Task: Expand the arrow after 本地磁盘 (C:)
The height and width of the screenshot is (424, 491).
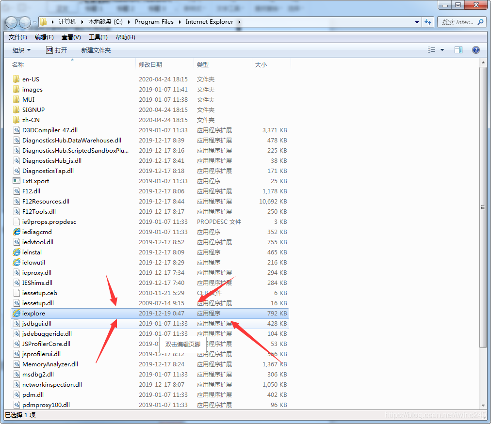Action: tap(129, 22)
